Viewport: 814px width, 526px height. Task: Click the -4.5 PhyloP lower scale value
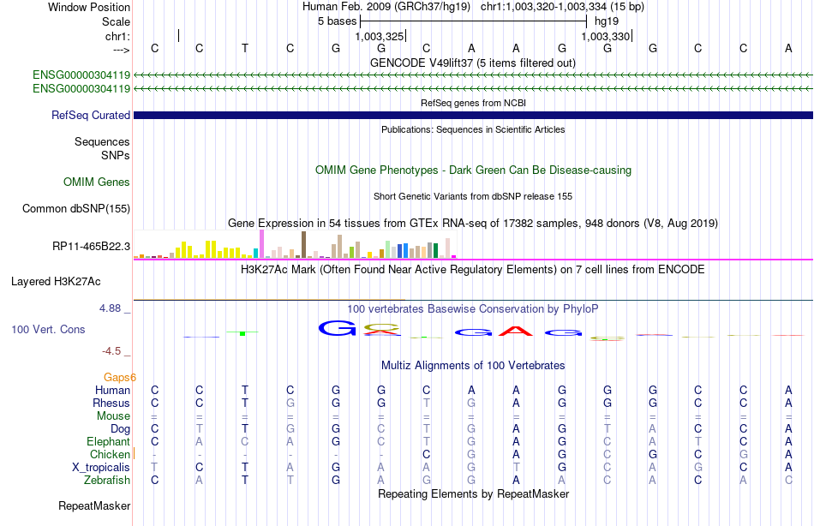111,351
